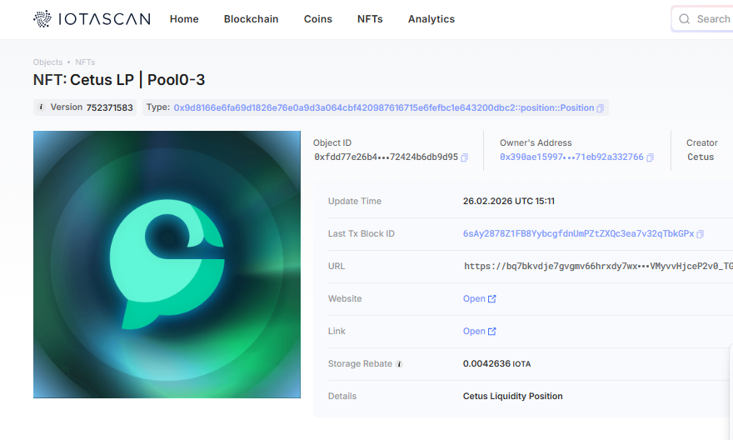
Task: Click Link row external icon
Action: point(491,332)
